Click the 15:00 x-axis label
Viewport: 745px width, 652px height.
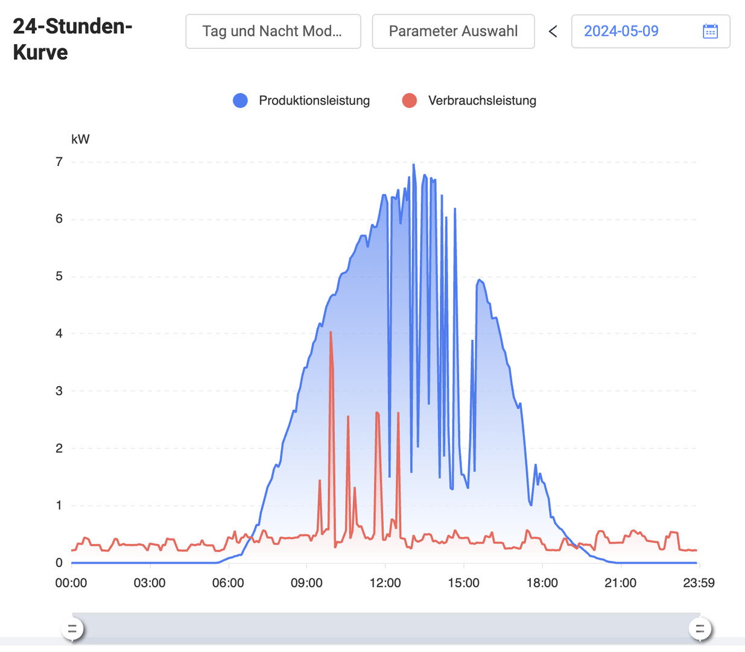[x=463, y=583]
